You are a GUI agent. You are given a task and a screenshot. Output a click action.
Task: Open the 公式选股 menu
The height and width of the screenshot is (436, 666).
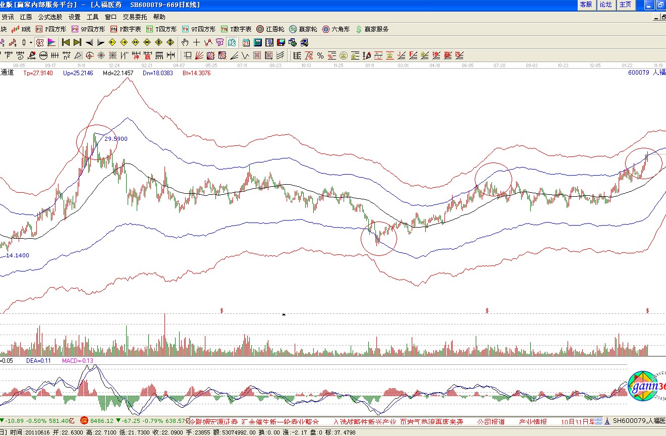(x=50, y=17)
